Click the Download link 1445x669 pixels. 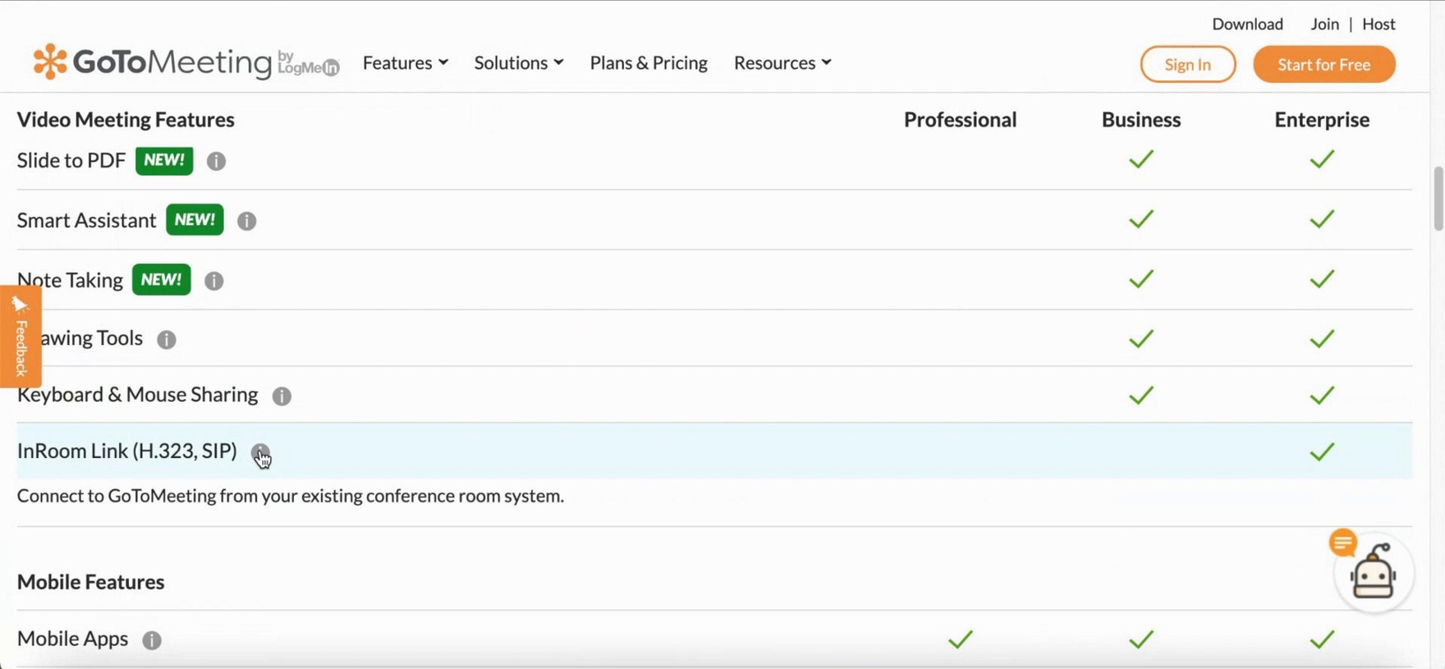1247,24
